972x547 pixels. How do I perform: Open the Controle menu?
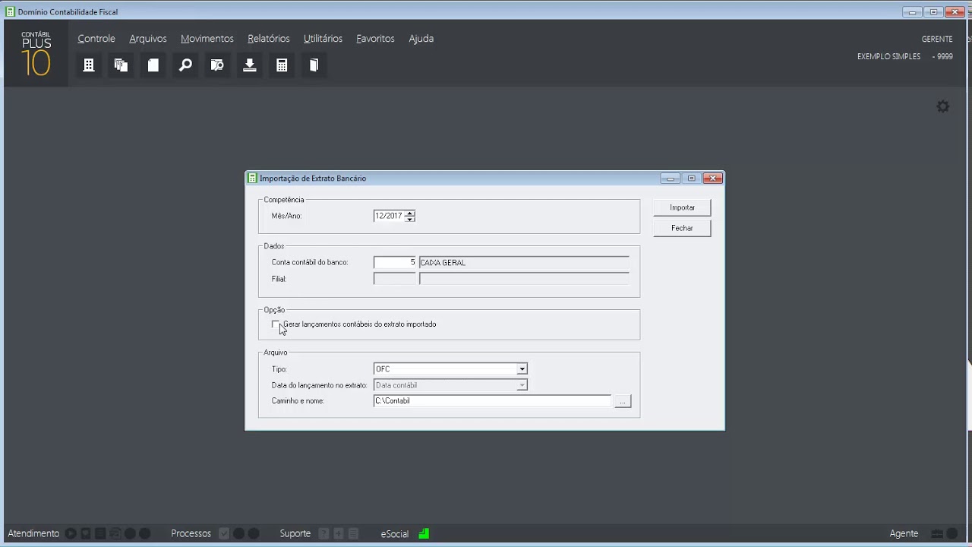[96, 39]
